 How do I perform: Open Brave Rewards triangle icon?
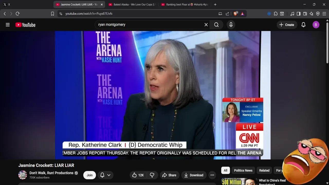pyautogui.click(x=242, y=14)
